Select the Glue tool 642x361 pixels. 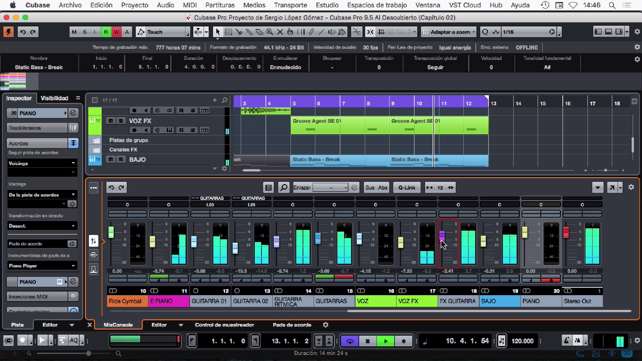click(x=249, y=32)
